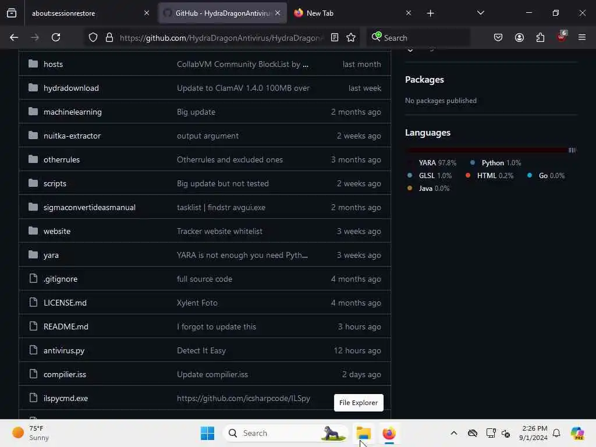Open the README.md file

[66, 327]
